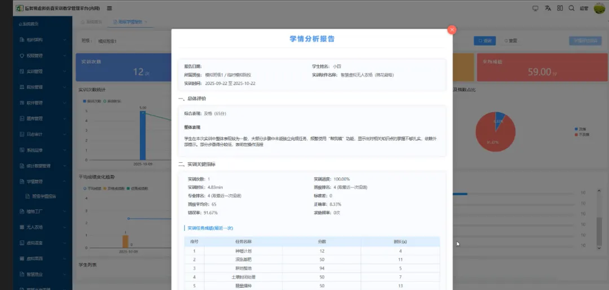Screen dimensions: 609x290
Task: Click the orange bar in 平均成绩变化趋势 chart
Action: [125, 241]
